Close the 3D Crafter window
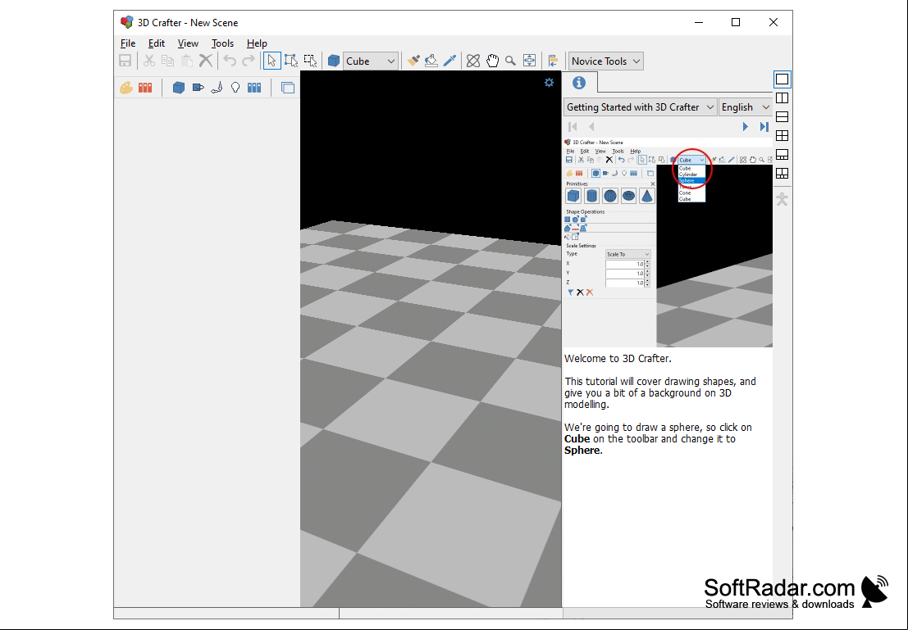 (773, 23)
